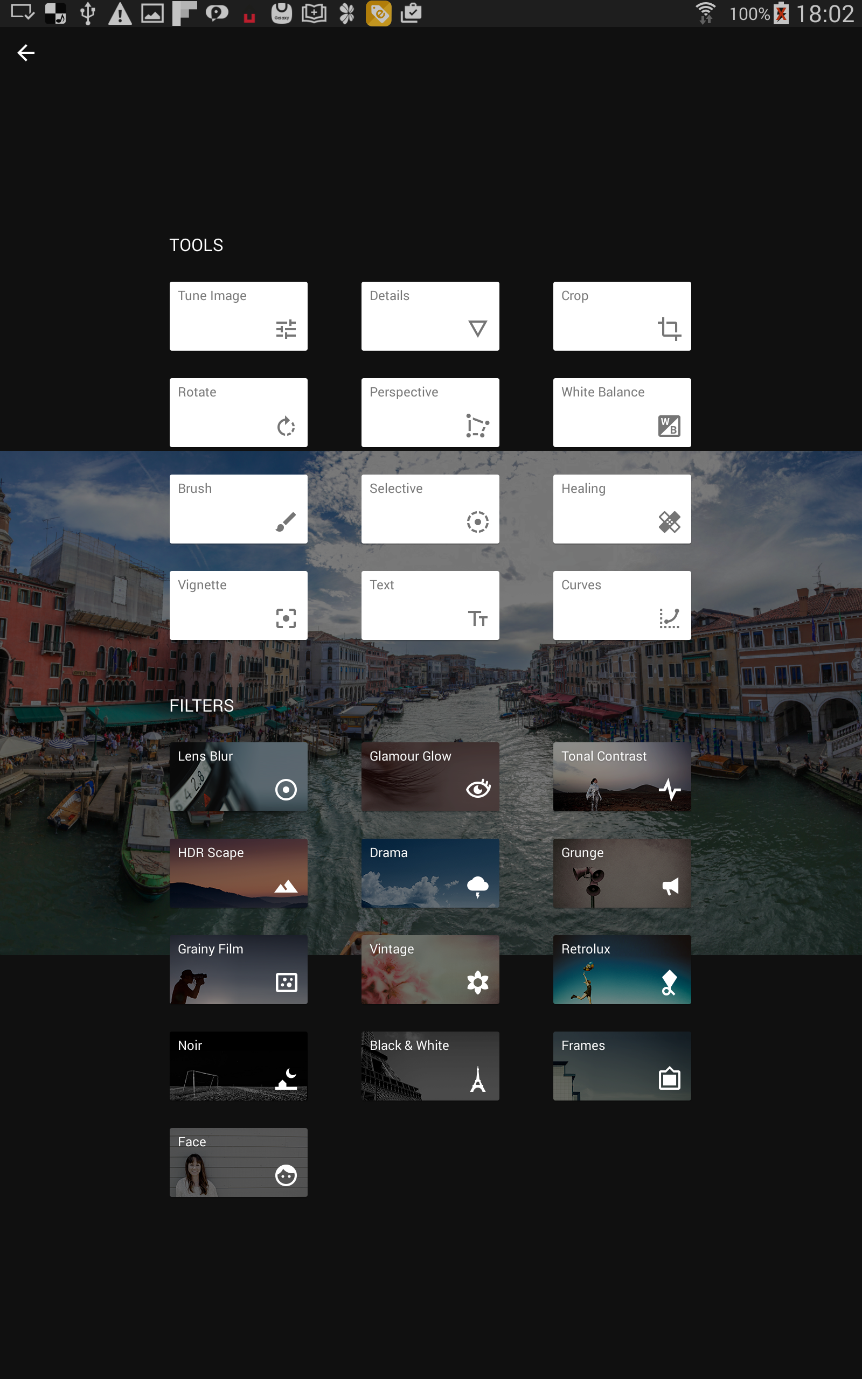
Task: Tap the Frames icon
Action: click(669, 1078)
